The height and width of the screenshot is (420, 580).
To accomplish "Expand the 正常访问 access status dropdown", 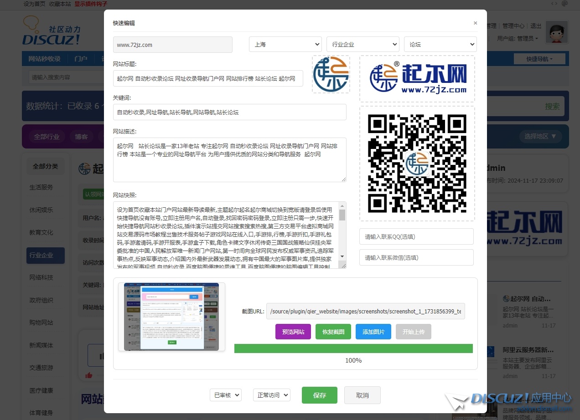I will tap(271, 395).
